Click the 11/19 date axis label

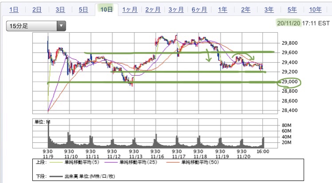click(x=222, y=156)
